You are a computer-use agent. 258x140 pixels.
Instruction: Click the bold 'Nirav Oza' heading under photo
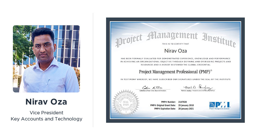tap(46, 102)
